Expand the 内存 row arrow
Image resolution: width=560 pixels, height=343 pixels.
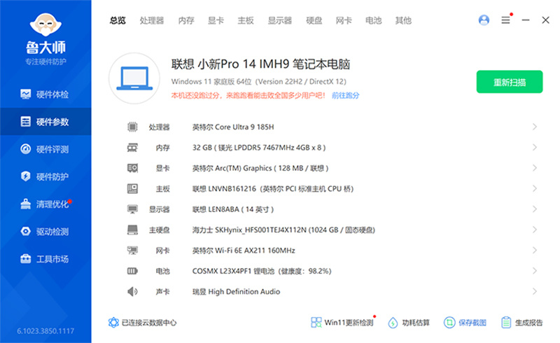535,148
